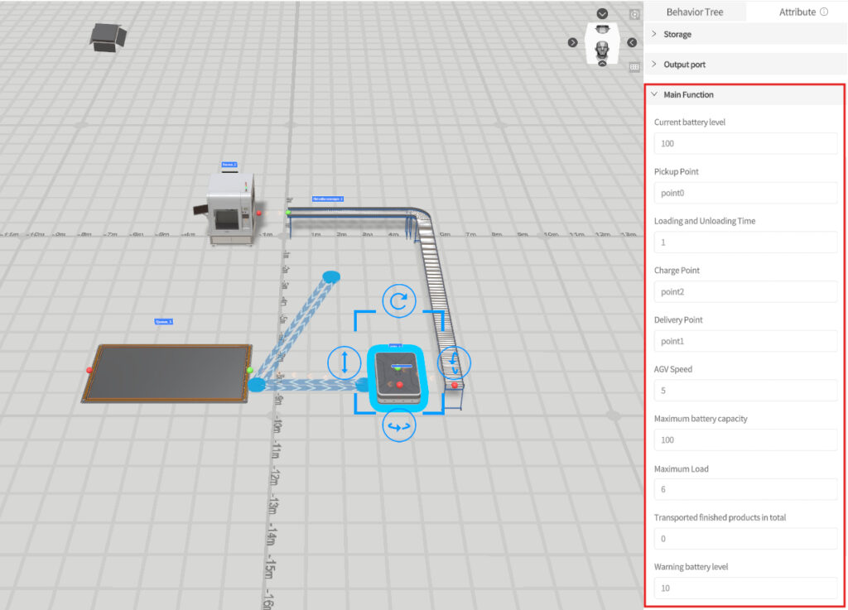Viewport: 848px width, 610px height.
Task: Click the Charge Point field
Action: [745, 292]
